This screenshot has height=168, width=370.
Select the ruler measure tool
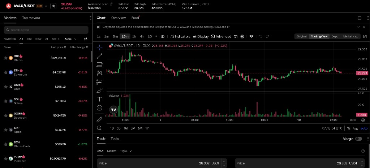pos(100,119)
